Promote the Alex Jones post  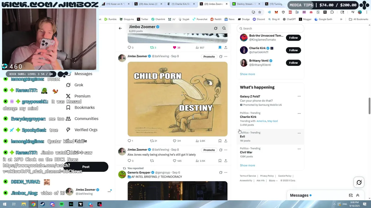(x=209, y=150)
